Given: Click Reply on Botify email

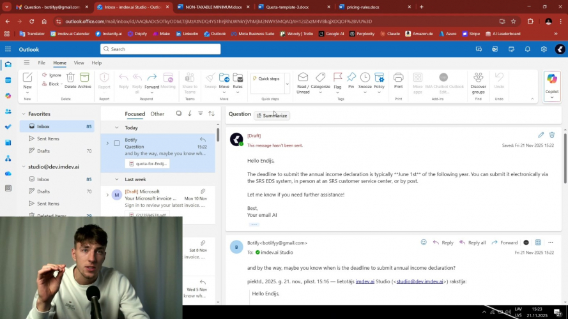Looking at the screenshot, I should point(443,242).
